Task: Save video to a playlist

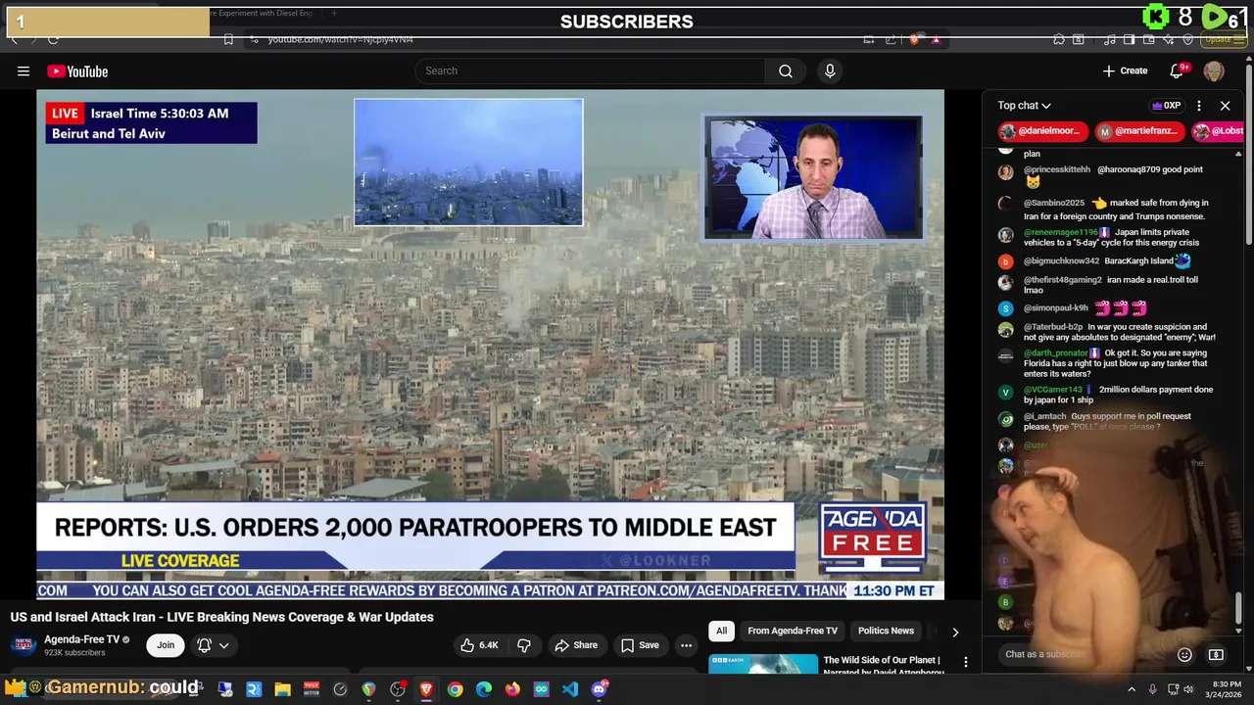Action: coord(640,645)
